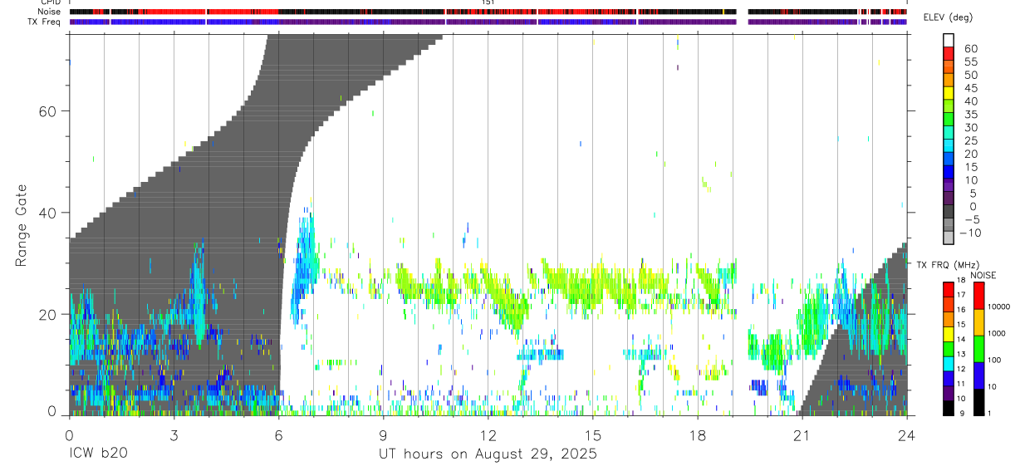
Task: Select the orange segment of NOISE color bar
Action: click(979, 321)
